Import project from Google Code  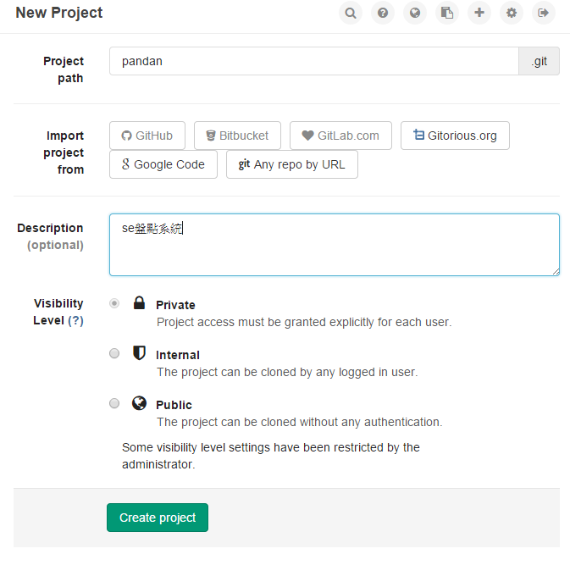[163, 164]
